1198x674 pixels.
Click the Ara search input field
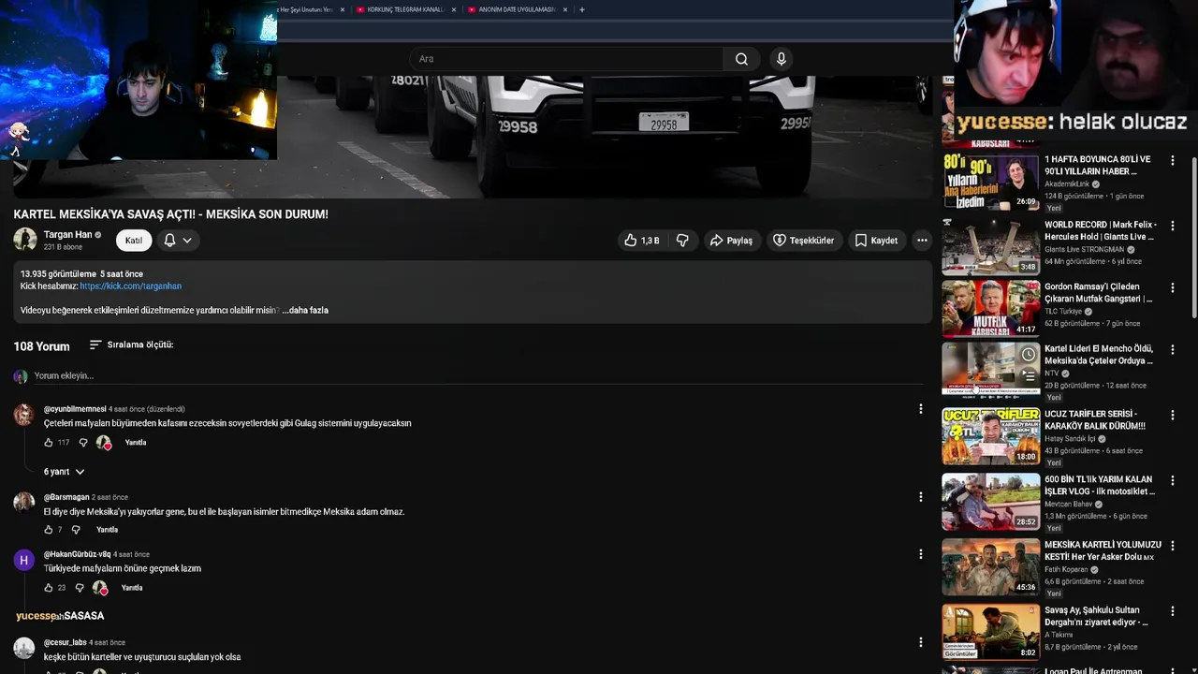click(566, 59)
